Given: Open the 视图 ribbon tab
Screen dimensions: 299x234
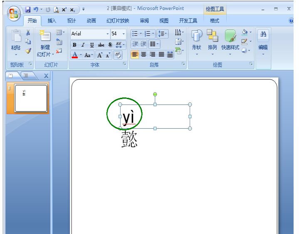Looking at the screenshot, I should [x=164, y=21].
